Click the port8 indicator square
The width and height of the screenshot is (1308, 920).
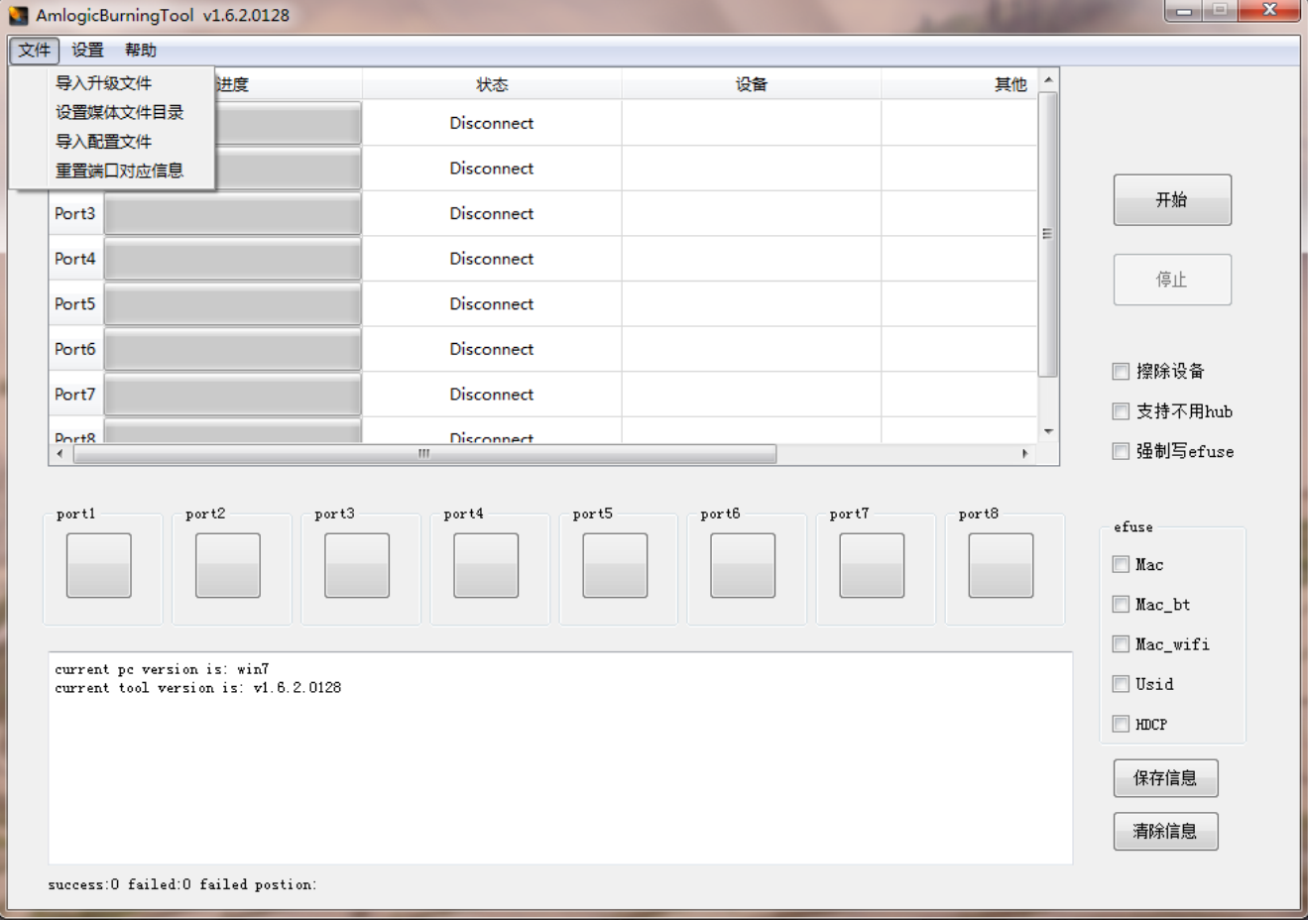[x=1001, y=565]
